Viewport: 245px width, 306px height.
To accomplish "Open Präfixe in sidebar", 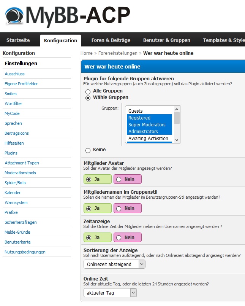I will click(x=11, y=212).
